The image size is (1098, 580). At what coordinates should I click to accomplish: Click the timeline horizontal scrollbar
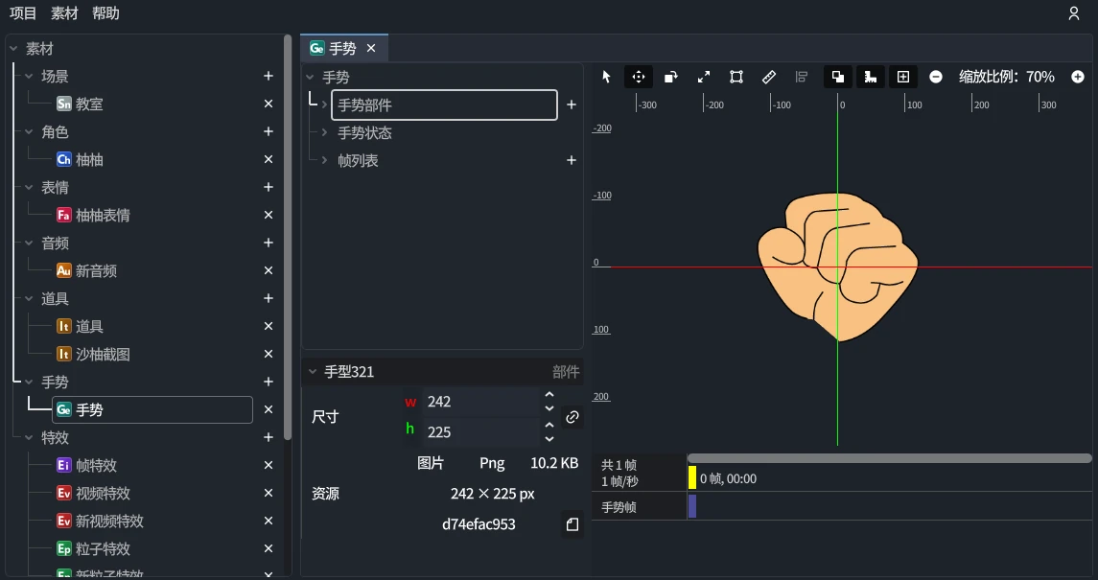tap(889, 458)
